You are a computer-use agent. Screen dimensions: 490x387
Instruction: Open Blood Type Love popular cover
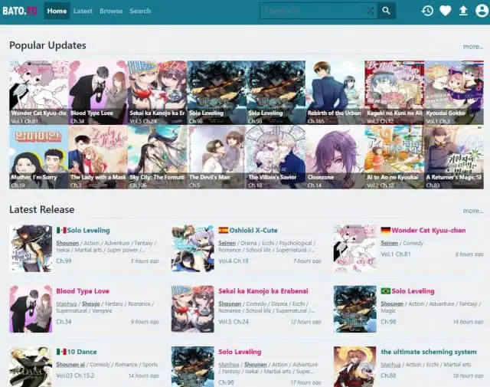pyautogui.click(x=98, y=93)
